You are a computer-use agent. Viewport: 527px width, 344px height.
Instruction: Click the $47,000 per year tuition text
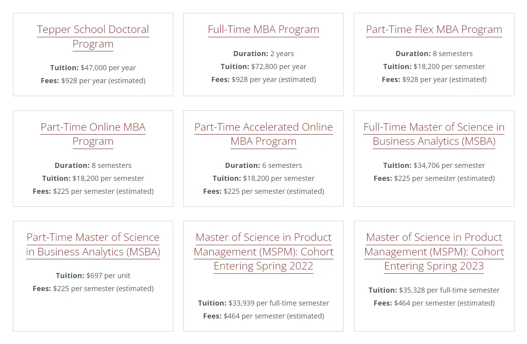[x=108, y=67]
